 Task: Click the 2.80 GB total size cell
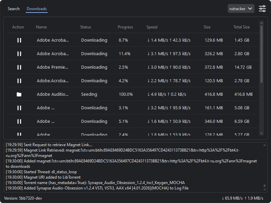coord(242,54)
